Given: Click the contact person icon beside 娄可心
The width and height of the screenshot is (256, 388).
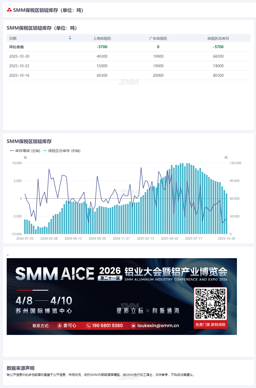Looking at the screenshot, I should (60, 326).
